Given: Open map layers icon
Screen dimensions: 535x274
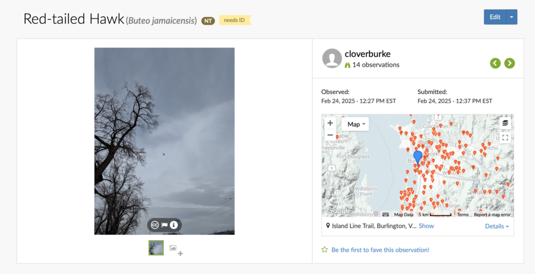Looking at the screenshot, I should click(x=505, y=123).
